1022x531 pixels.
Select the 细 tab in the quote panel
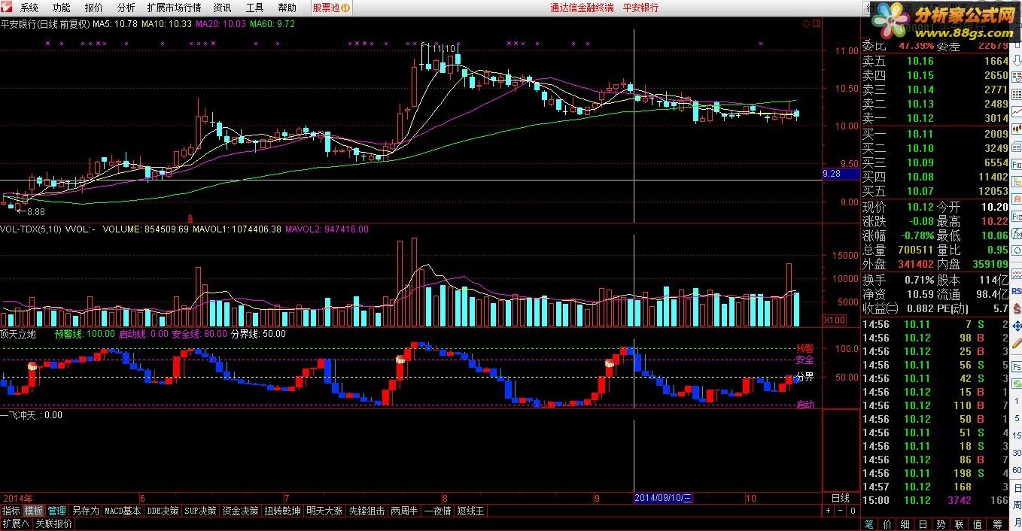click(x=904, y=524)
